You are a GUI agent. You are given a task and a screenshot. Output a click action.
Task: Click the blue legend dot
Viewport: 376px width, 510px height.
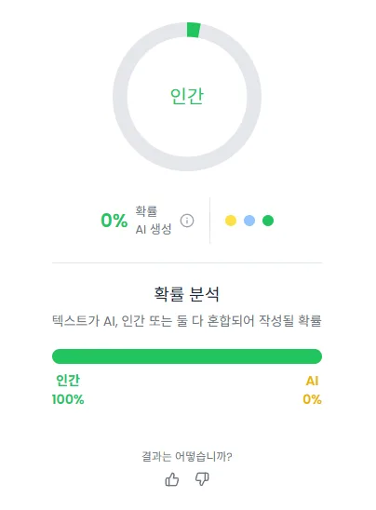click(249, 221)
